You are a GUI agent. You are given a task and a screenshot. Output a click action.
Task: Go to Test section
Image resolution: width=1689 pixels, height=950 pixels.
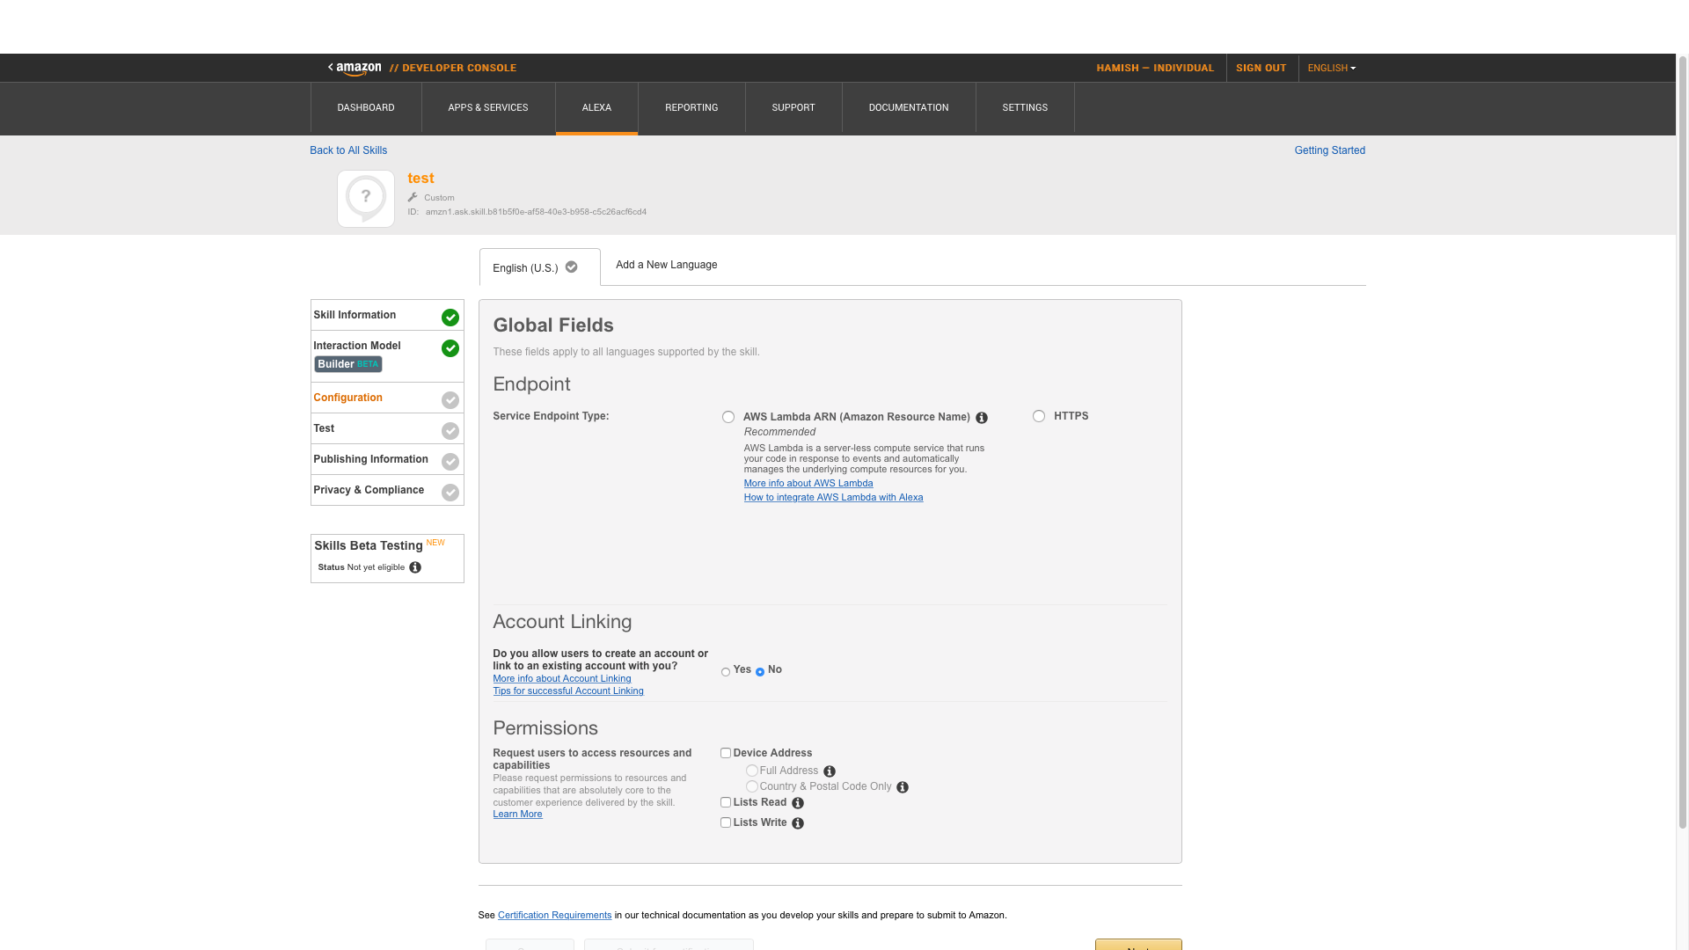(387, 428)
